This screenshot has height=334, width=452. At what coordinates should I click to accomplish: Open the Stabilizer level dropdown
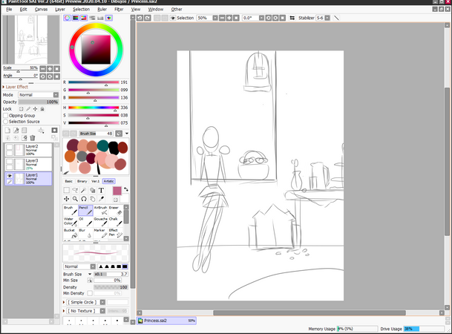point(327,18)
